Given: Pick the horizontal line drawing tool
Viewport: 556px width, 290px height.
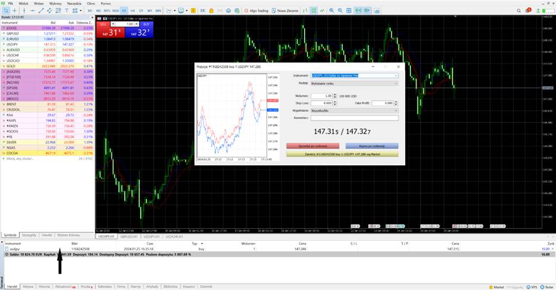Looking at the screenshot, I should point(33,11).
